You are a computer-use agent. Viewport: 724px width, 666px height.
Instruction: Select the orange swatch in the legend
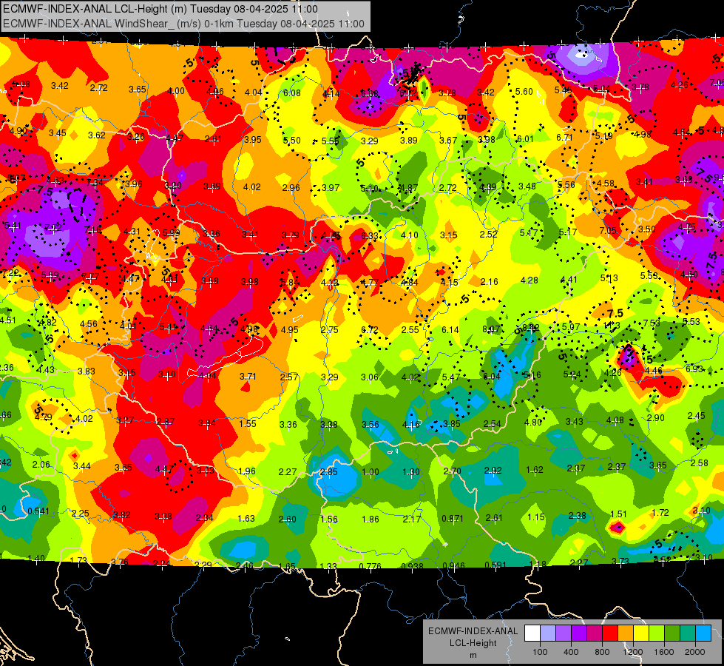[x=626, y=633]
